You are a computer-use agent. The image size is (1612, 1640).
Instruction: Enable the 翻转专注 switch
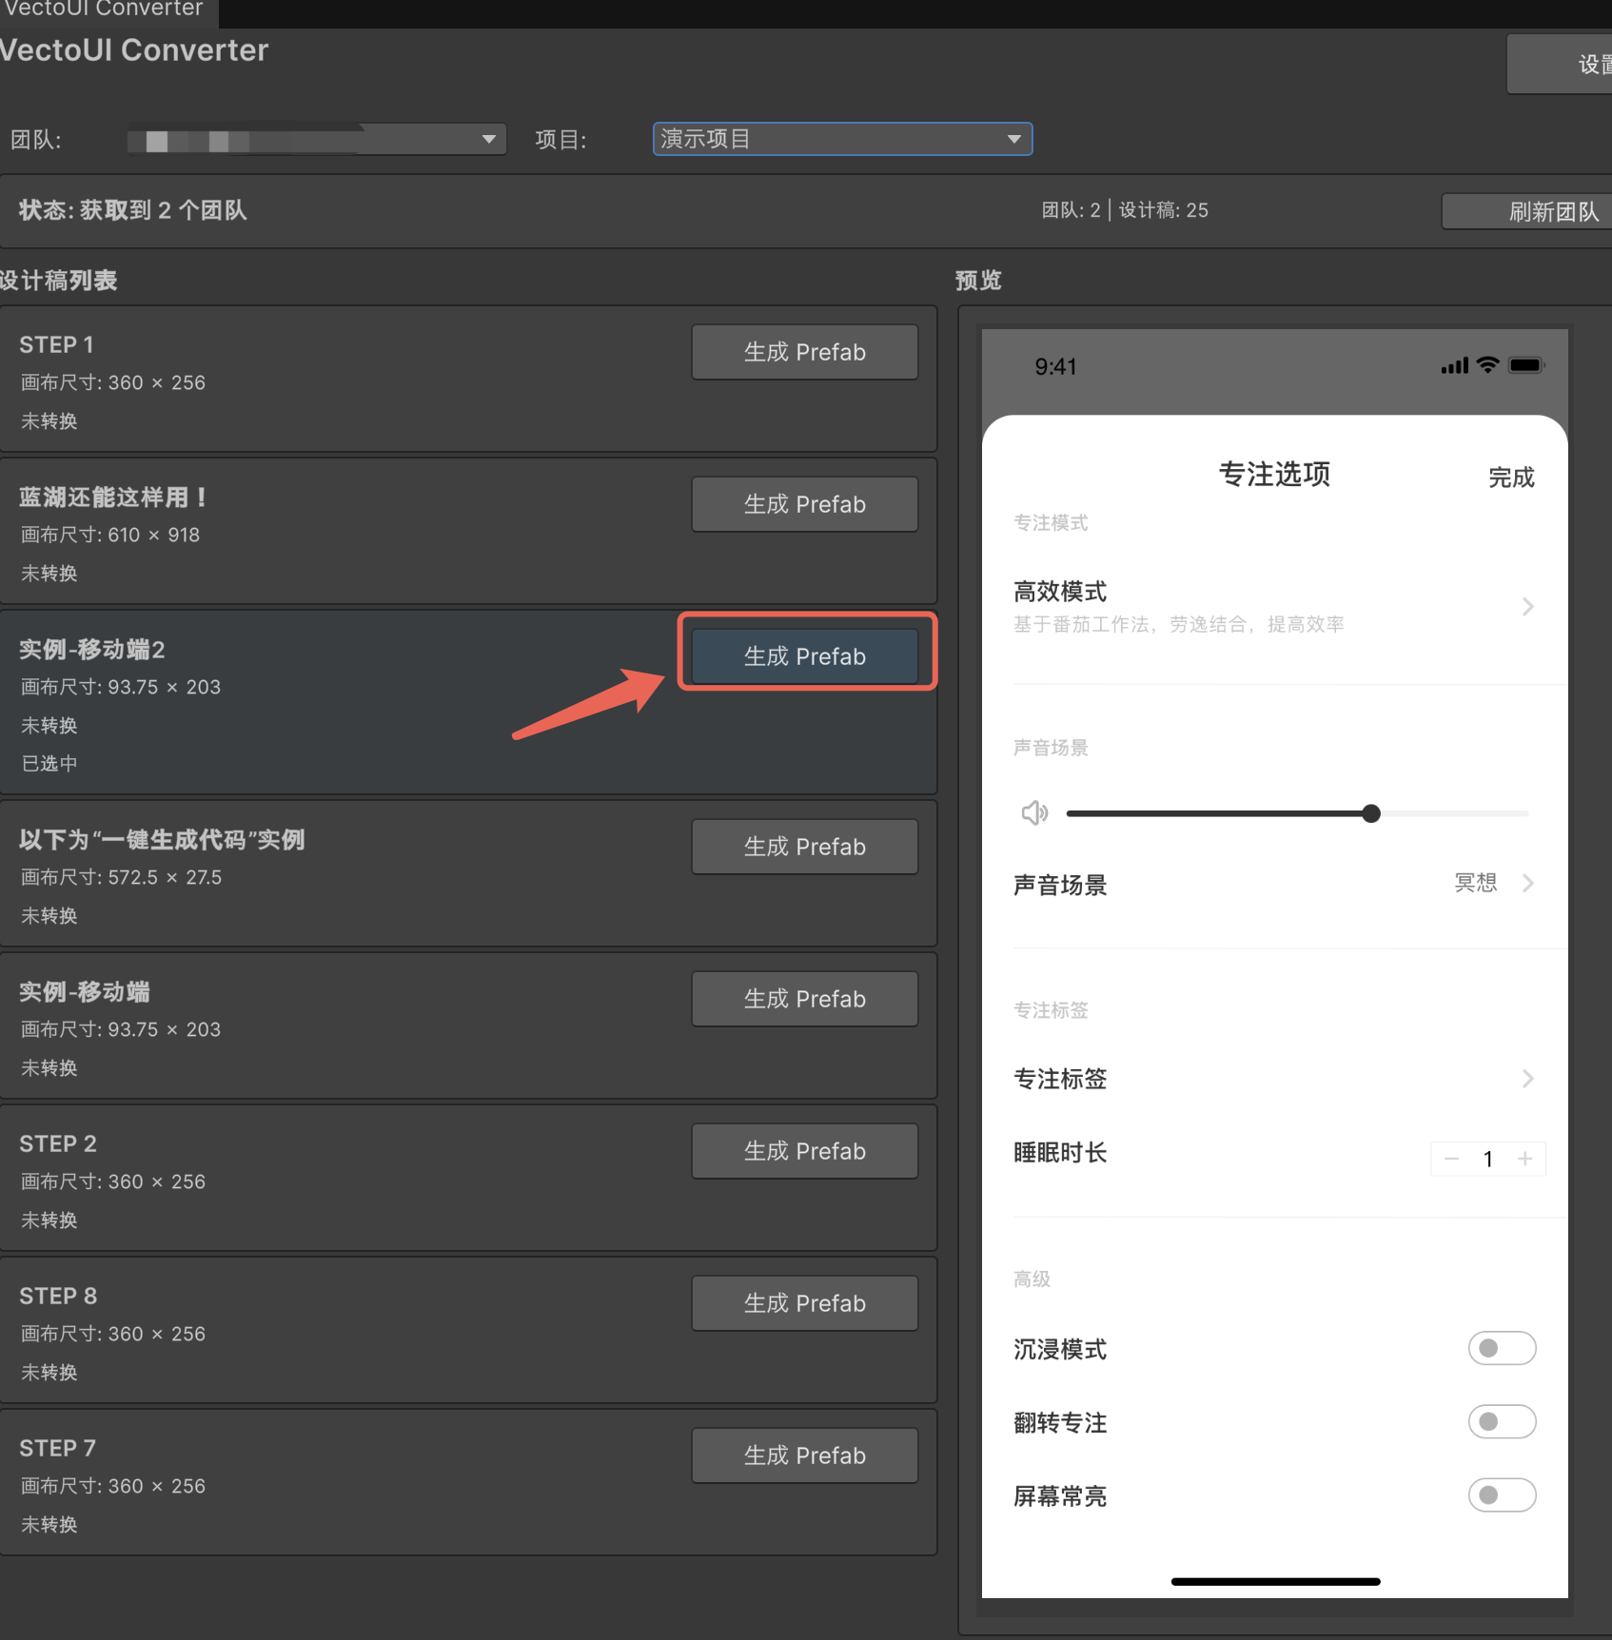(1501, 1421)
